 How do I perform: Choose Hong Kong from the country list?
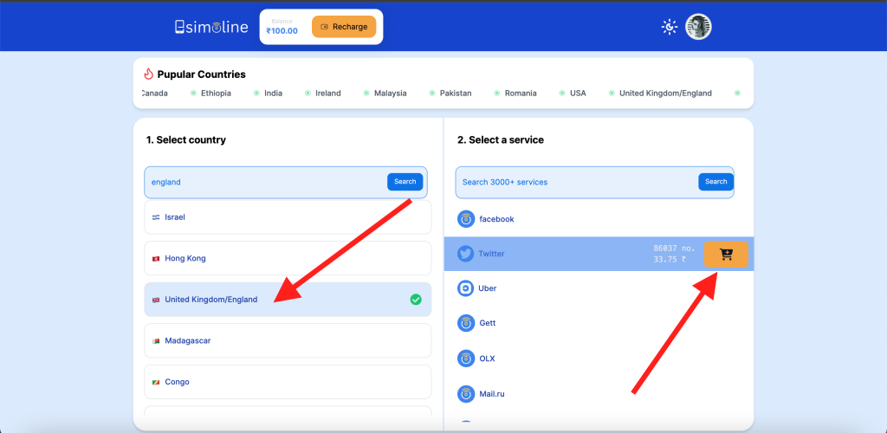[288, 258]
